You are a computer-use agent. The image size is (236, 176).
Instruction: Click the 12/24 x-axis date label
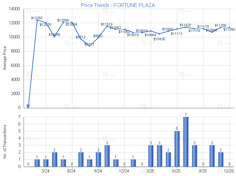click(124, 171)
